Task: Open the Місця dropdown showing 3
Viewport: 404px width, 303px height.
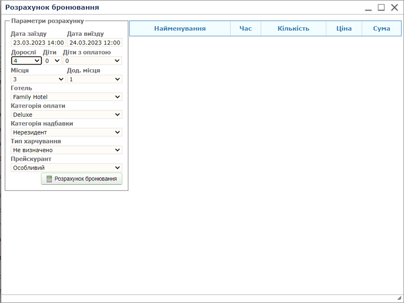Action: (38, 79)
